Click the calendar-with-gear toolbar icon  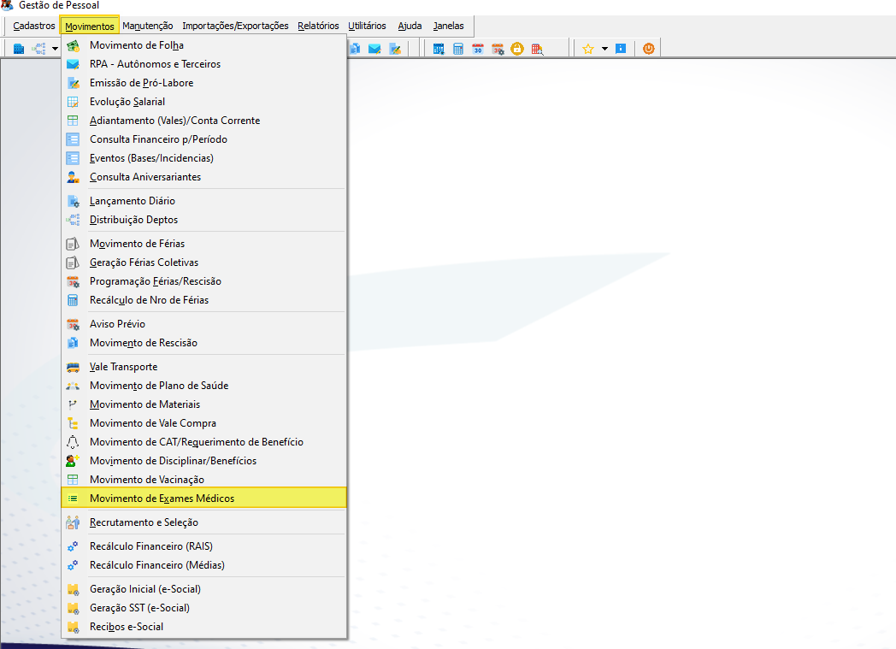coord(498,49)
